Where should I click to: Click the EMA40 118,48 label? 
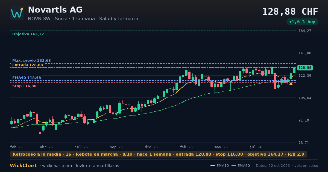27,78
